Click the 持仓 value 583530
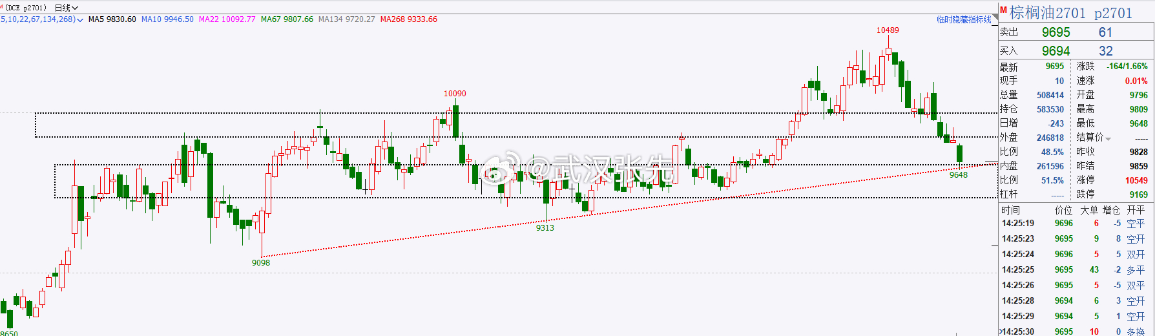1155x336 pixels. coord(1050,109)
